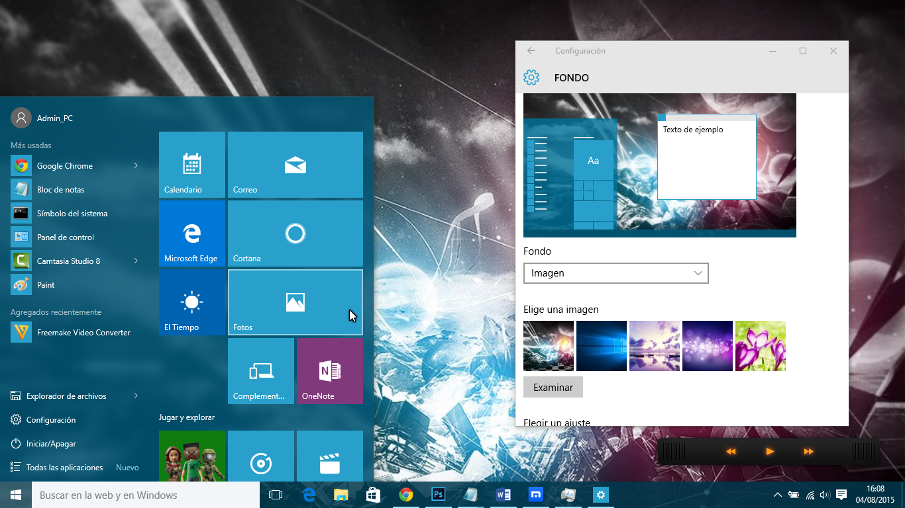Image resolution: width=905 pixels, height=508 pixels.
Task: Expand the Camtasia Studio 8 submenu arrow
Action: [x=135, y=261]
